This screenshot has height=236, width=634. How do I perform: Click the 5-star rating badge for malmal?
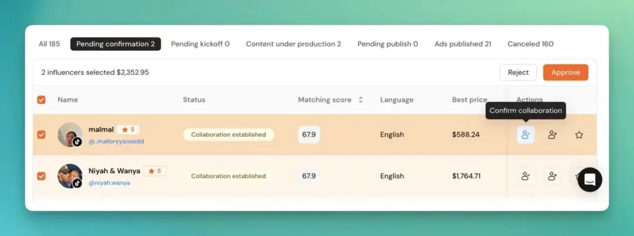(x=128, y=130)
